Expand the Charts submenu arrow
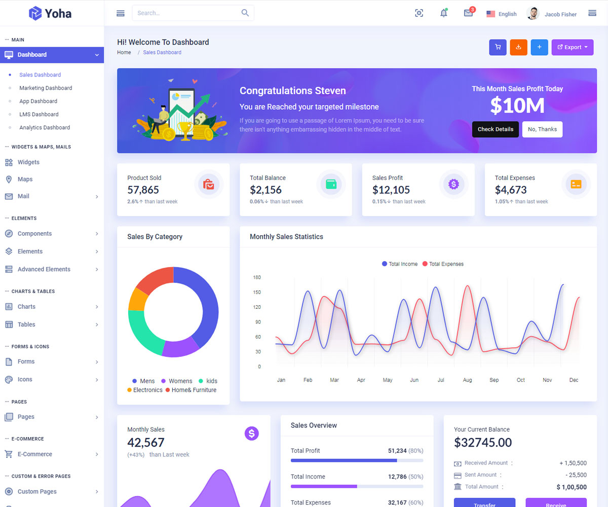This screenshot has height=507, width=608. pyautogui.click(x=97, y=307)
